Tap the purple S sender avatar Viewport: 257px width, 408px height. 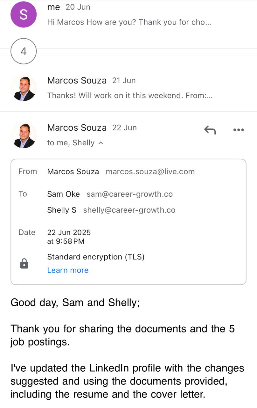click(x=24, y=14)
